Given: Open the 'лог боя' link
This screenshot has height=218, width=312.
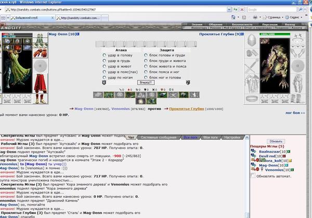Looking at the screenshot, I should [295, 113].
